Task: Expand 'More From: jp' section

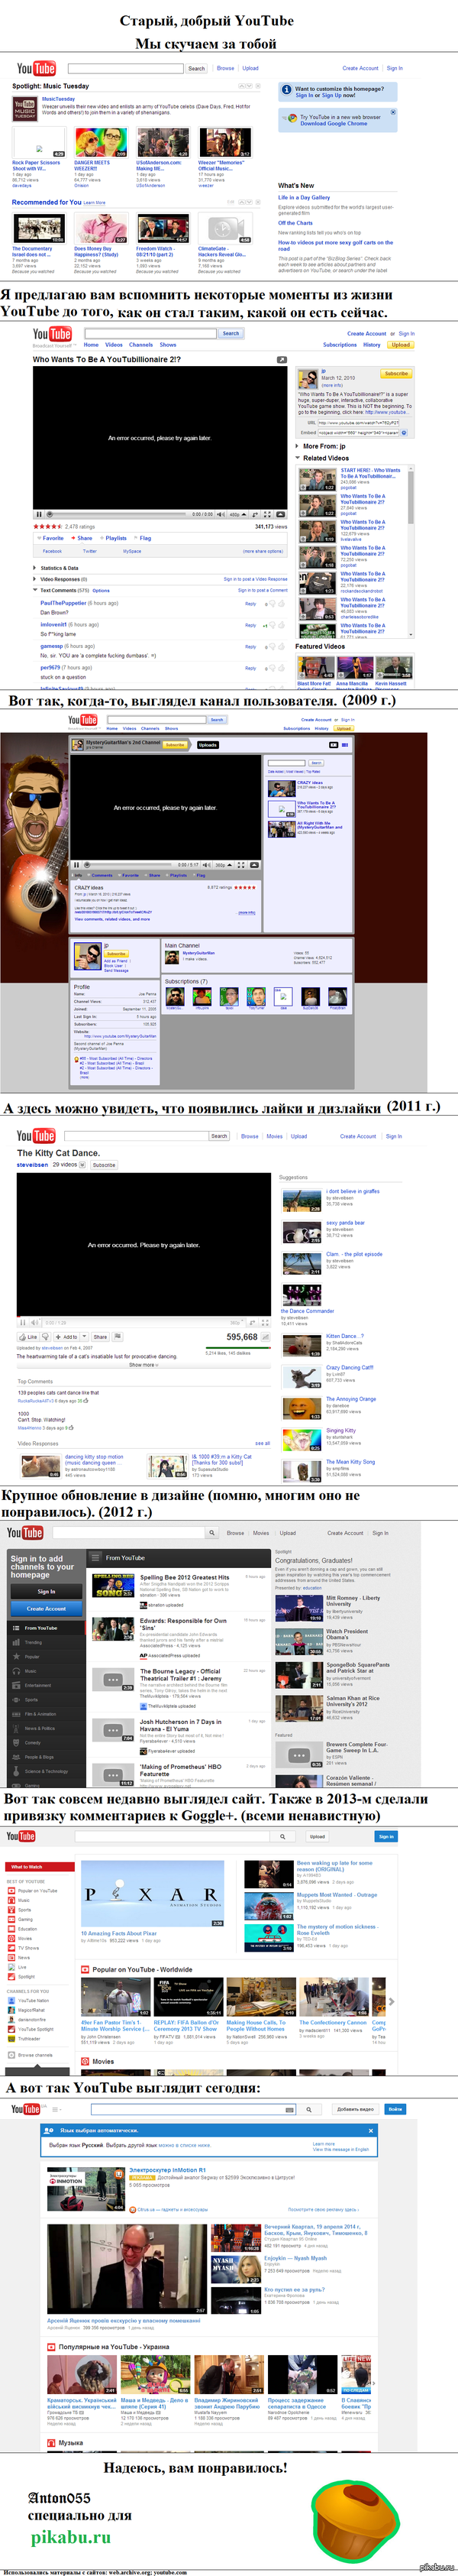Action: [x=321, y=446]
